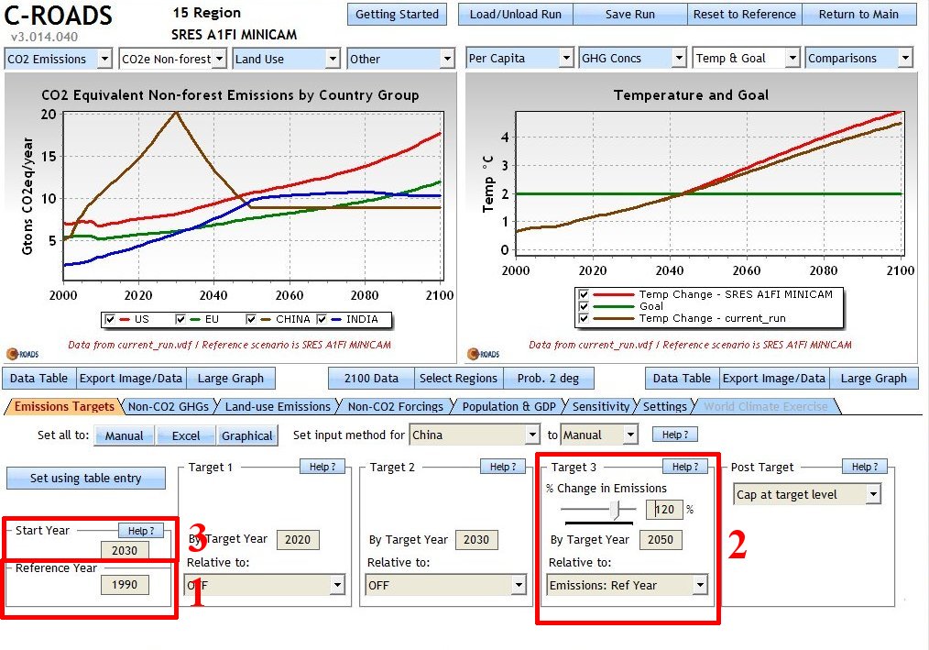Expand the Land Use dropdown
Image resolution: width=929 pixels, height=650 pixels.
coord(286,59)
